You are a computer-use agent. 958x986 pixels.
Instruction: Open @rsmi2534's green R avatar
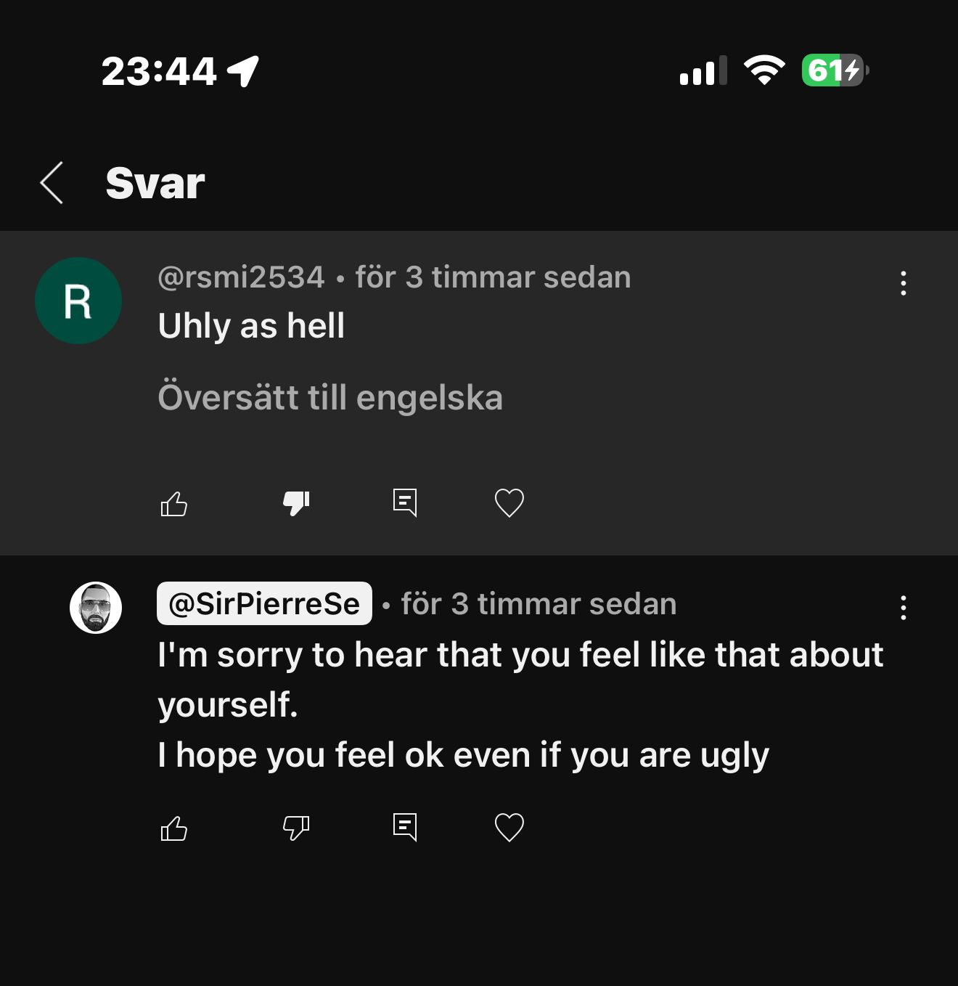78,301
